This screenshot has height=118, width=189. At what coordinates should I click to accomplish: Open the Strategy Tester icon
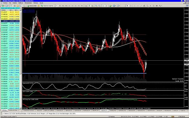pyautogui.click(x=24, y=6)
